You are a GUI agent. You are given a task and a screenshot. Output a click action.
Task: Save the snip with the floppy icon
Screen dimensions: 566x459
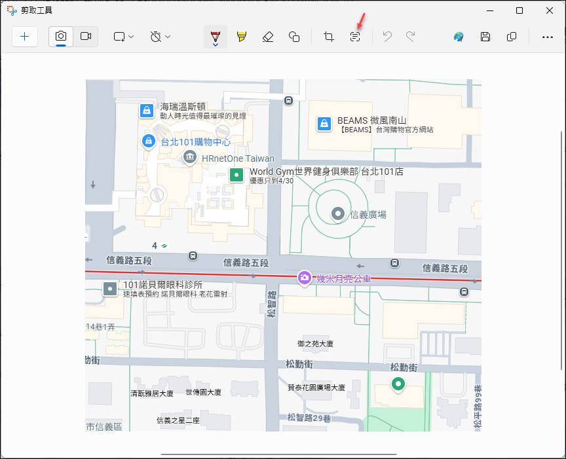click(x=485, y=37)
